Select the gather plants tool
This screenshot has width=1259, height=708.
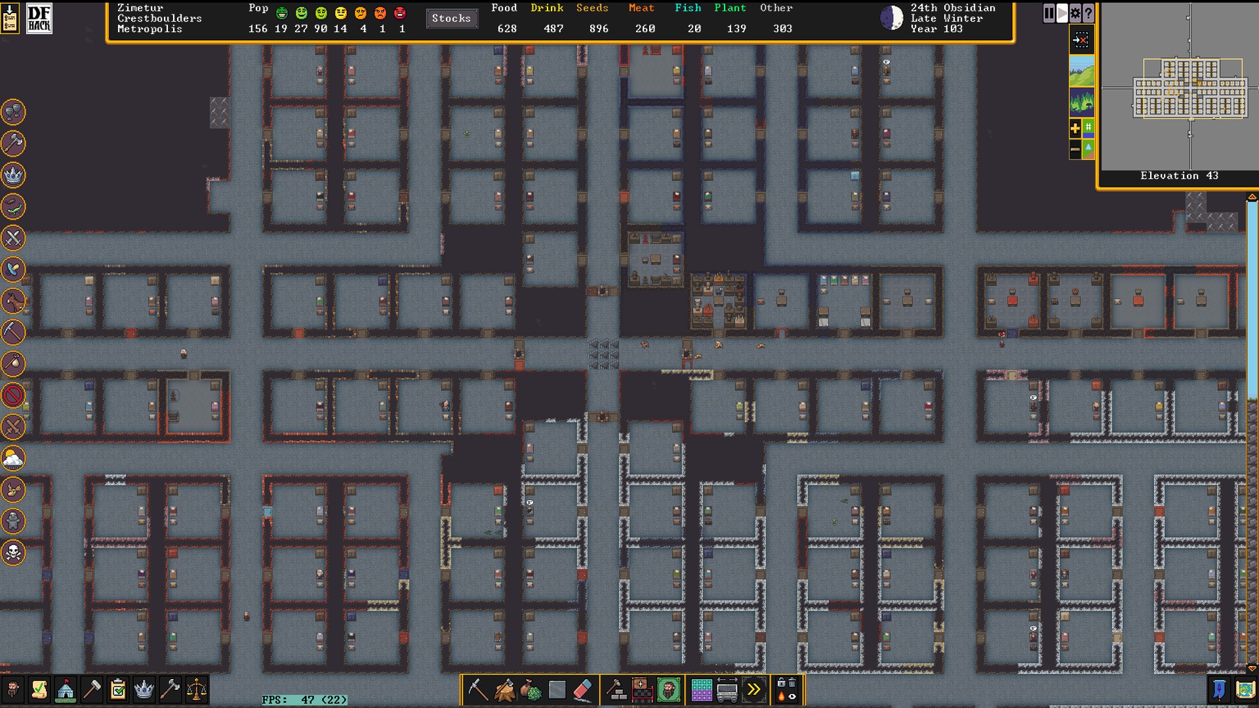[530, 690]
